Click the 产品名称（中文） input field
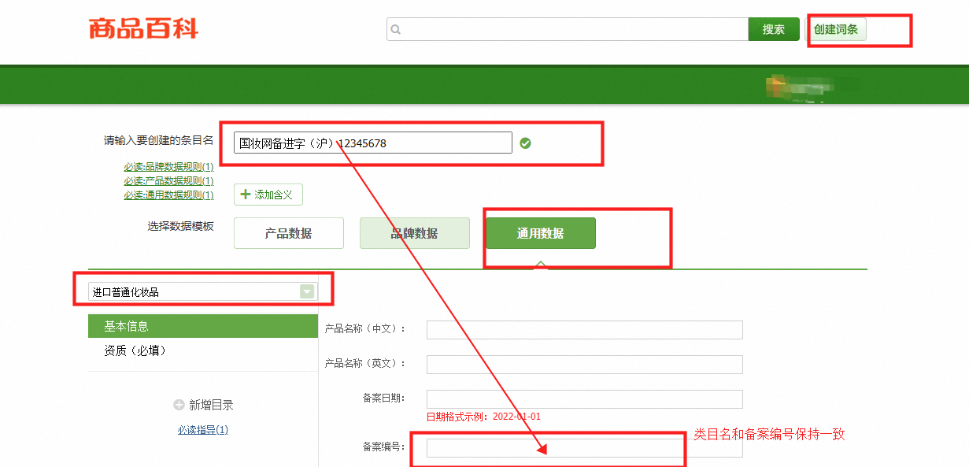This screenshot has width=969, height=467. click(x=585, y=329)
